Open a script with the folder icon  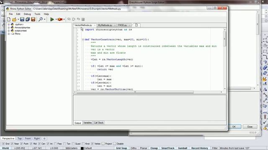point(14,20)
